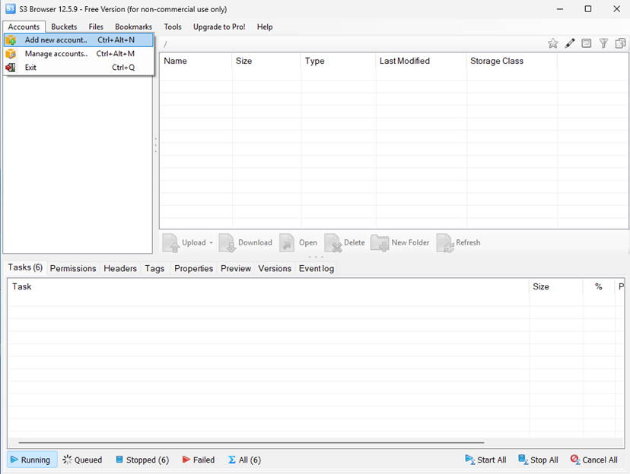Switch to the Versions tab

pos(275,269)
